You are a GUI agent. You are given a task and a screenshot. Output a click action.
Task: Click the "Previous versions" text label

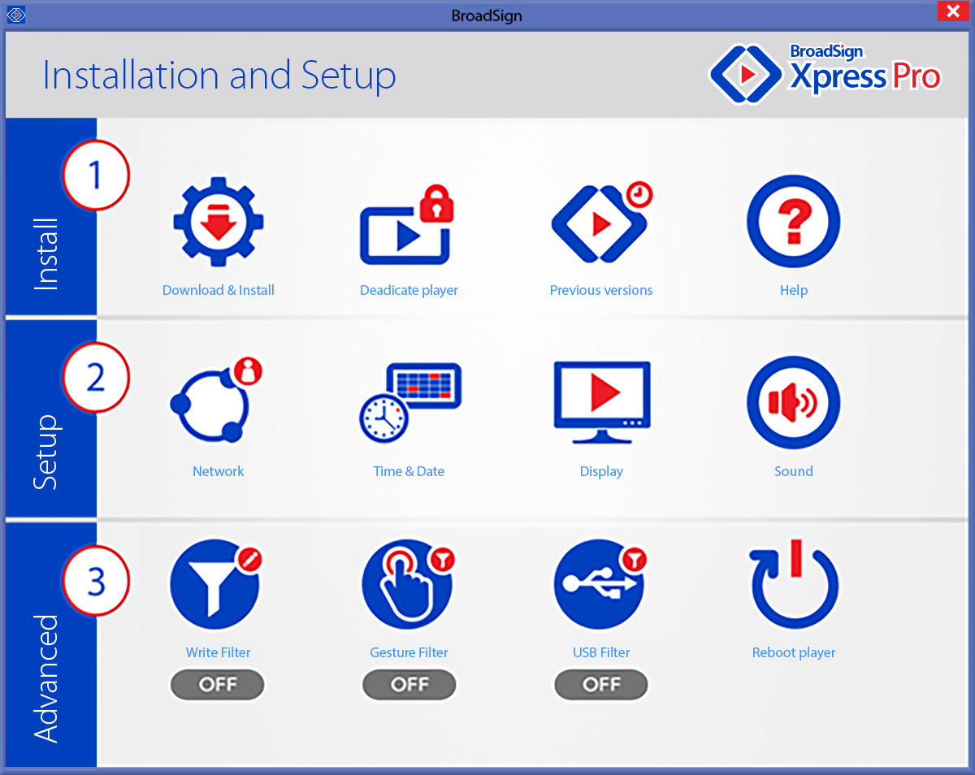click(x=601, y=290)
